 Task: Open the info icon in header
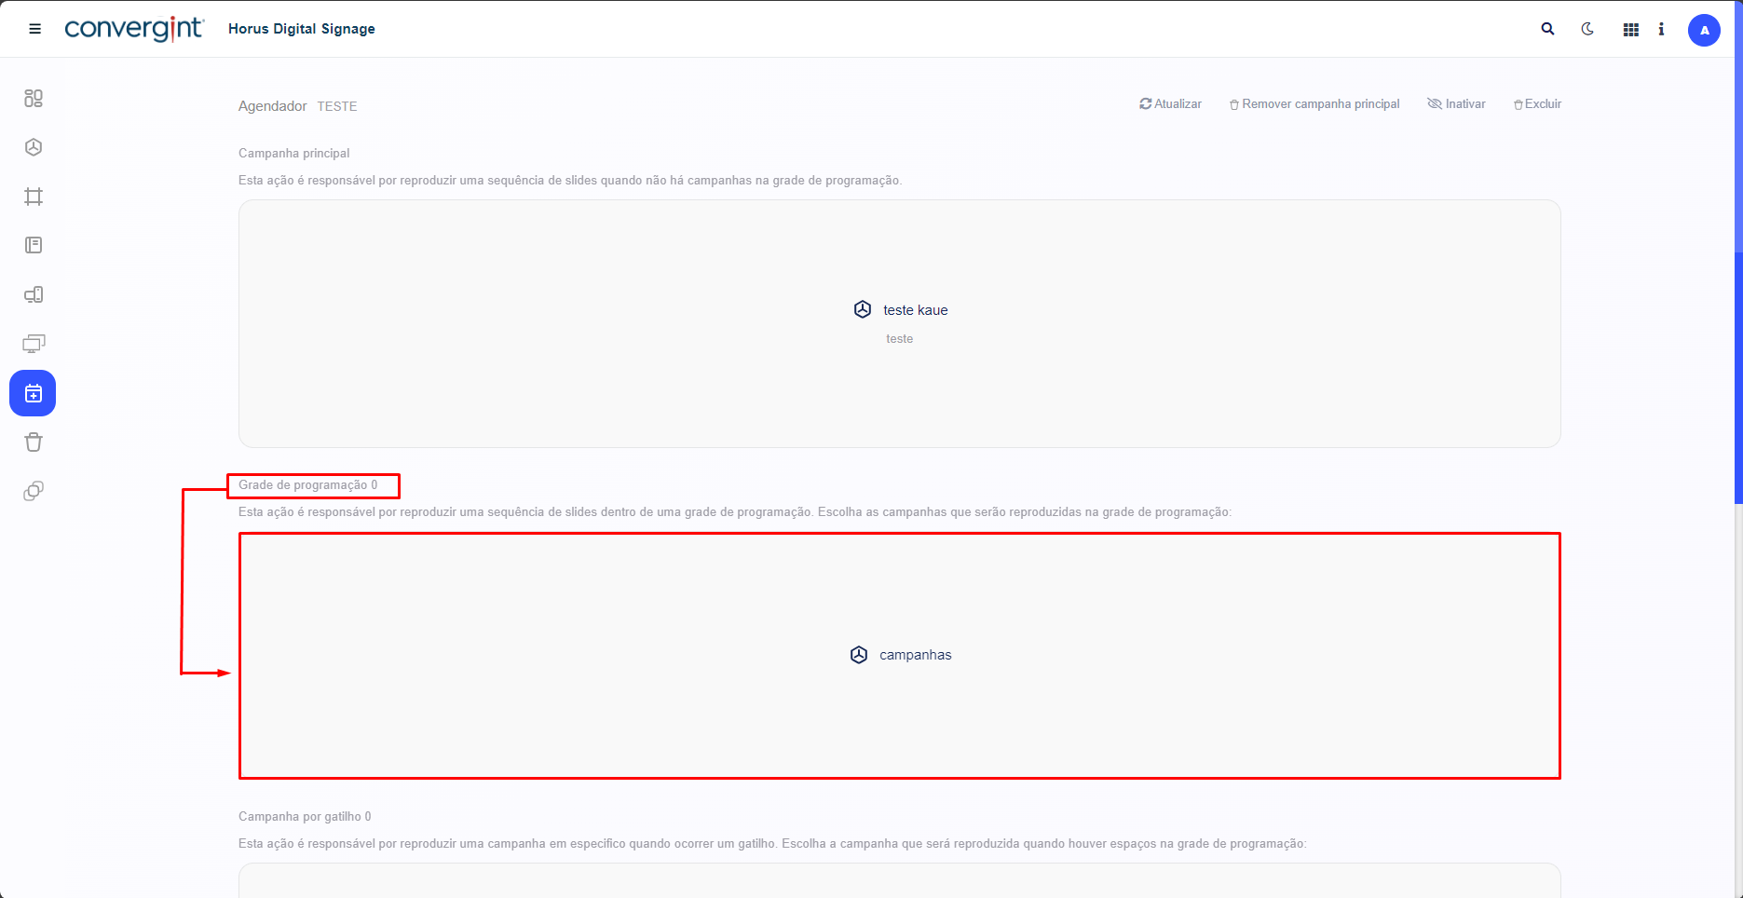click(x=1661, y=29)
